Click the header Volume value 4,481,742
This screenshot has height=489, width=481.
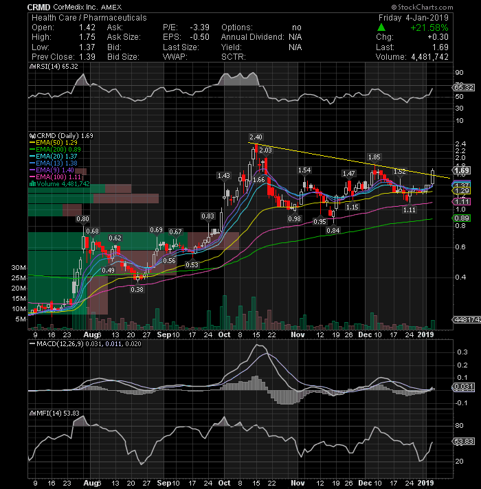click(430, 57)
